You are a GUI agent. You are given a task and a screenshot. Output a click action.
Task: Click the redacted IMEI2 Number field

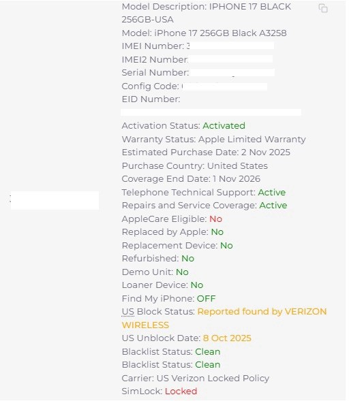point(230,59)
